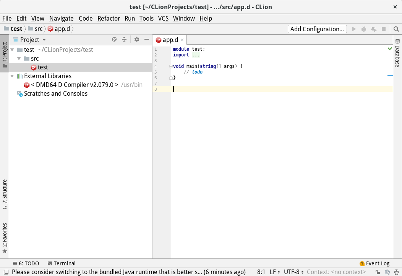The width and height of the screenshot is (402, 276).
Task: Click the Run play icon in toolbar
Action: [354, 29]
